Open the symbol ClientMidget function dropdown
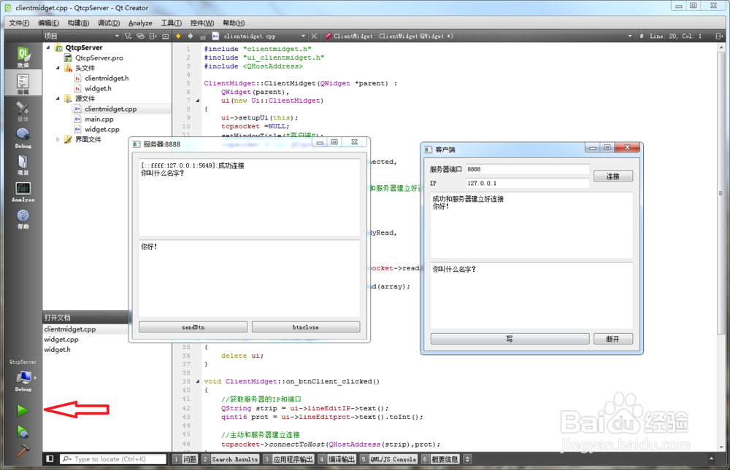The image size is (730, 470). [x=479, y=36]
